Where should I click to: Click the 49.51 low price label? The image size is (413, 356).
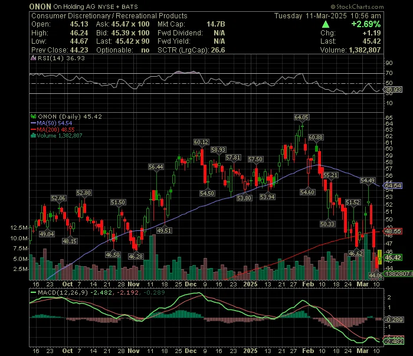(x=164, y=231)
